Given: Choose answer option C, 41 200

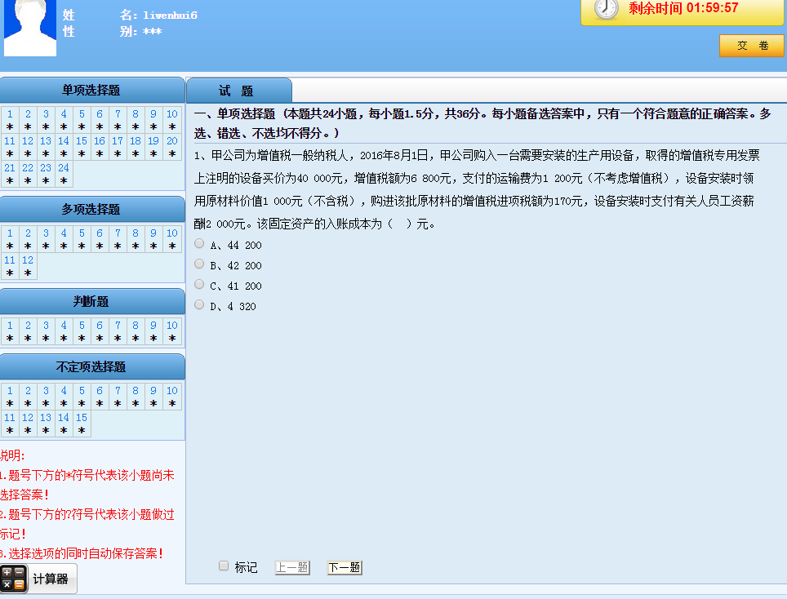Looking at the screenshot, I should (x=200, y=285).
